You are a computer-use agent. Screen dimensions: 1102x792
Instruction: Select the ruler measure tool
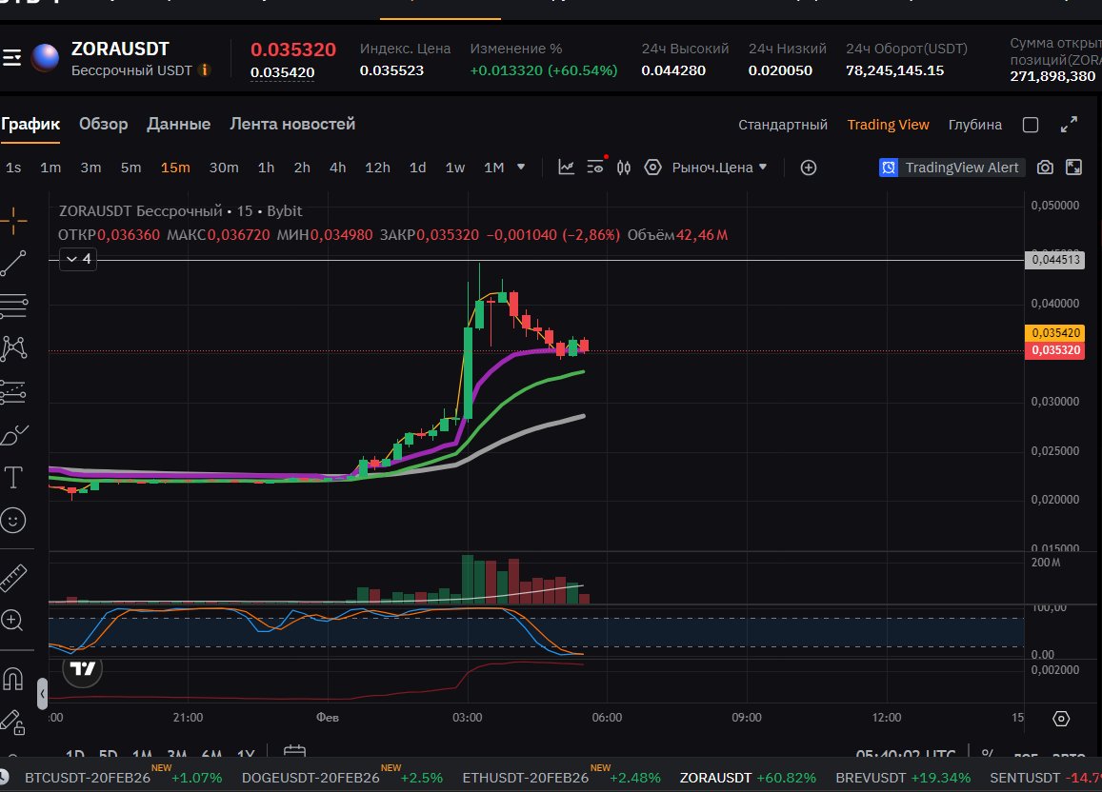coord(13,578)
